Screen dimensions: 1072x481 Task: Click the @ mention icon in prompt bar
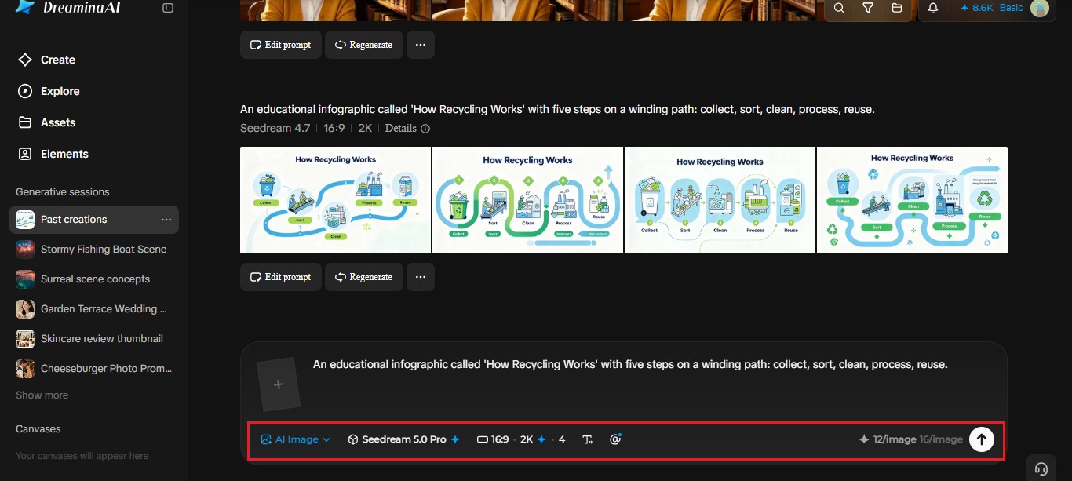tap(615, 439)
